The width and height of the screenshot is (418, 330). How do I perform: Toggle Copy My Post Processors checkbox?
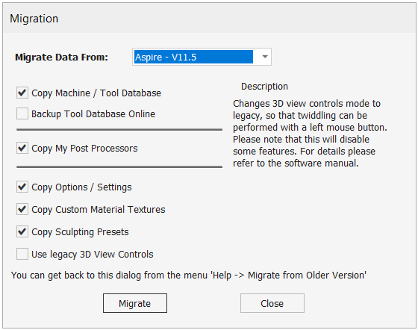click(x=22, y=148)
